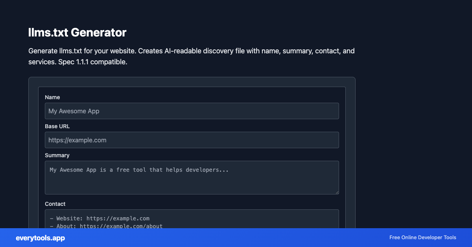This screenshot has height=247, width=472.
Task: Click the Name input field
Action: pyautogui.click(x=192, y=111)
